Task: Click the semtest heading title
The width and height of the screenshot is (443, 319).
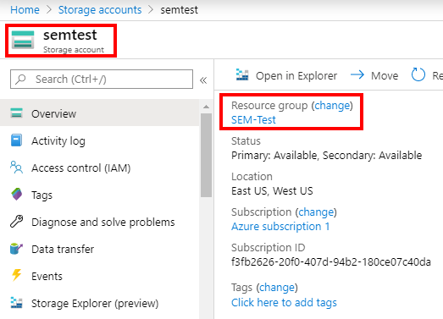Action: (x=70, y=35)
